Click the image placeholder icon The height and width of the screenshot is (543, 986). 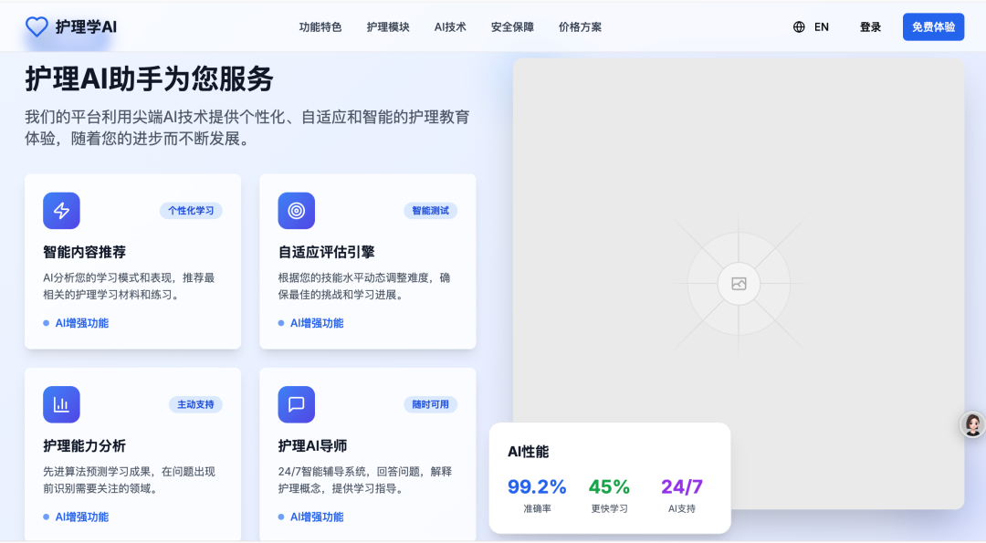pos(739,284)
